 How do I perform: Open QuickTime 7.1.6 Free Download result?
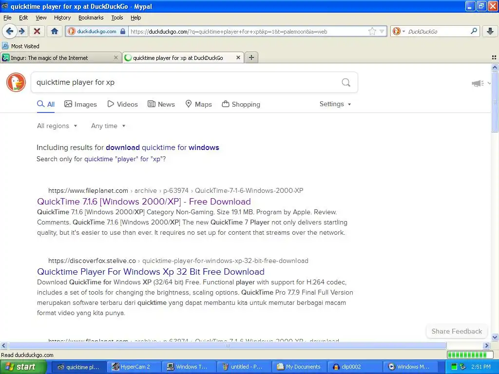coord(144,202)
